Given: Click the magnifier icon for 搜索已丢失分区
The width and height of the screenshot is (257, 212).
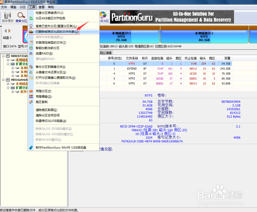Looking at the screenshot, I should pos(31,26).
